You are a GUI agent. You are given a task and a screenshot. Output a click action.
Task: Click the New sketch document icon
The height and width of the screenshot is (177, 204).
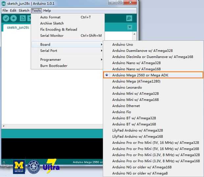(x=23, y=18)
